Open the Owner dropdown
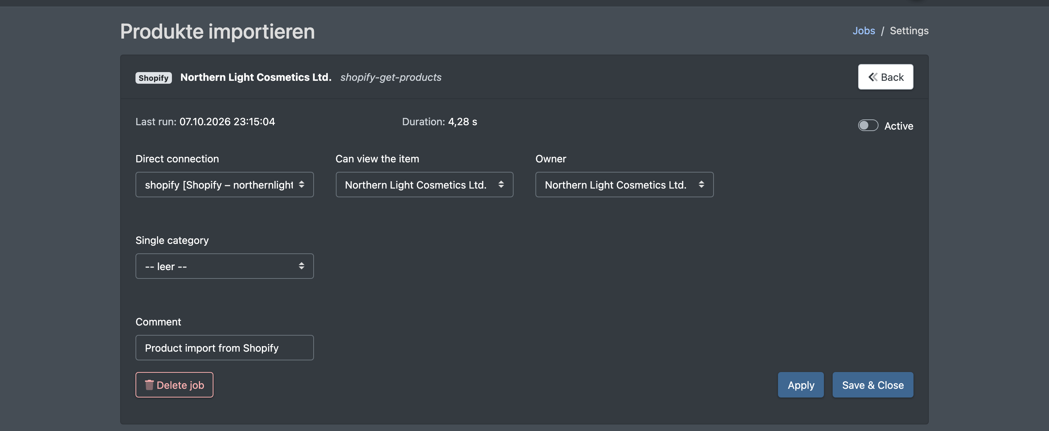Screen dimensions: 1049x431 click(x=624, y=185)
